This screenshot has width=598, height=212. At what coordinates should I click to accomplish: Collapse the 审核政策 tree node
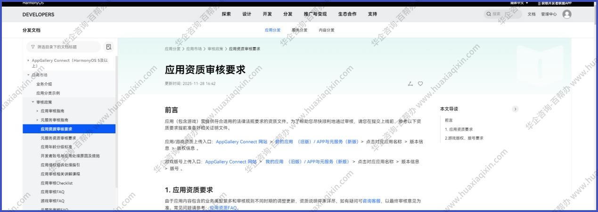(x=33, y=102)
